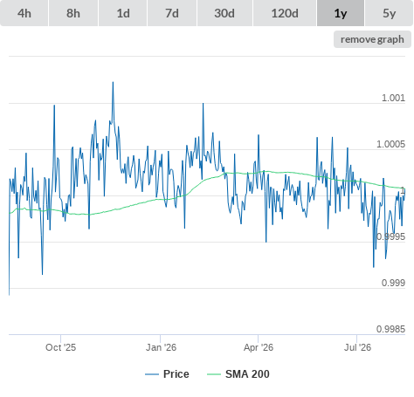414x397 pixels.
Task: Click the Apr '26 axis tick label
Action: click(259, 347)
